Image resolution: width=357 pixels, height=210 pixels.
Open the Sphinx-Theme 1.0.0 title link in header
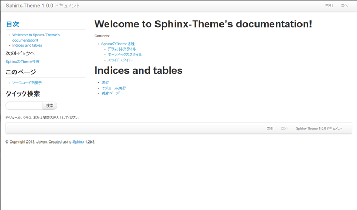point(43,6)
